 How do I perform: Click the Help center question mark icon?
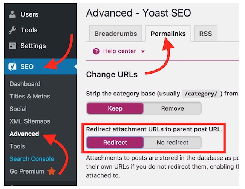point(96,51)
